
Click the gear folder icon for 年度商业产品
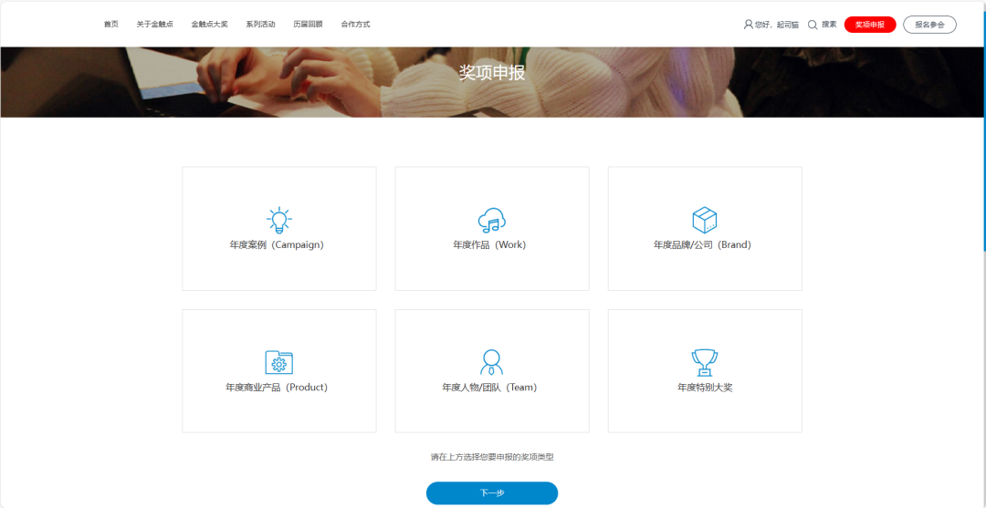click(x=278, y=362)
